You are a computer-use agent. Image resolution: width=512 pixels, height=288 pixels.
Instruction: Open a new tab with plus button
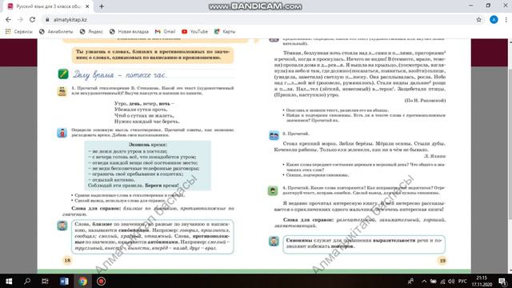pyautogui.click(x=102, y=6)
